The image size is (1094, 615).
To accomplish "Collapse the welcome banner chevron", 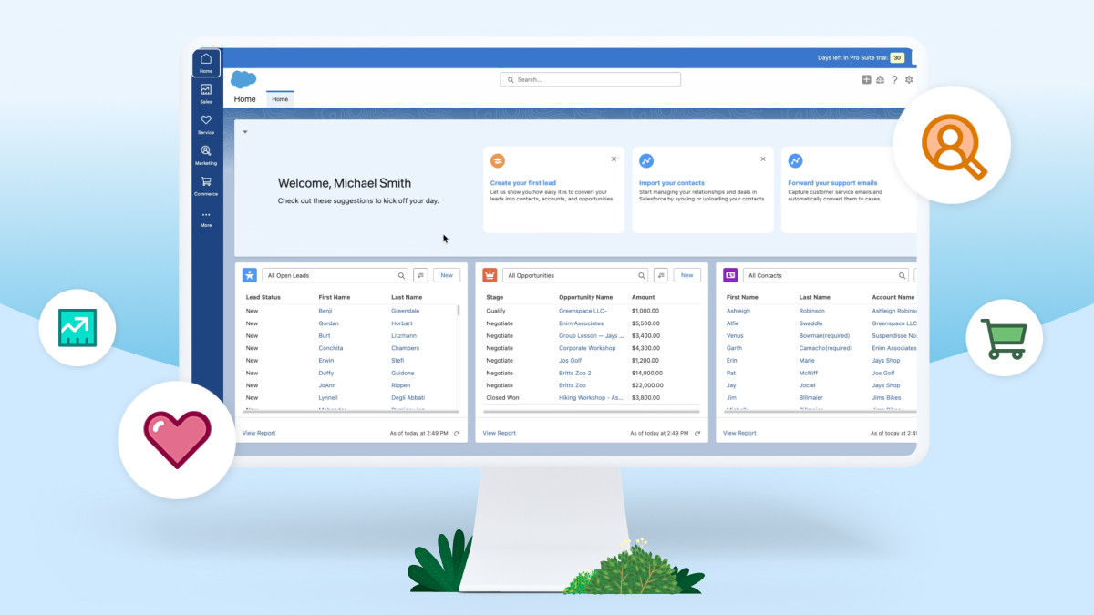I will (x=244, y=131).
